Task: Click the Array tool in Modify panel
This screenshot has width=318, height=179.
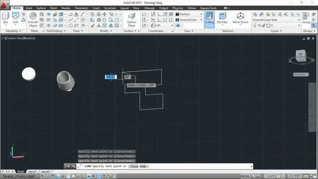Action: [x=117, y=25]
